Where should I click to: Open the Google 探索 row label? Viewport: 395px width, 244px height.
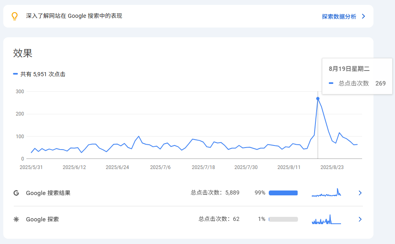(42, 219)
